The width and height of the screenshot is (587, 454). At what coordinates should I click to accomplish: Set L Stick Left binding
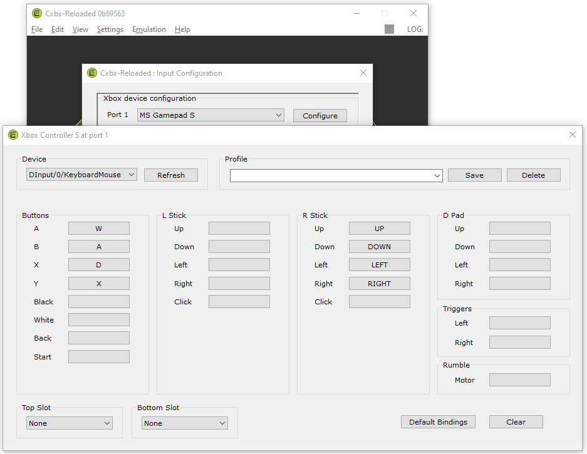click(x=239, y=265)
